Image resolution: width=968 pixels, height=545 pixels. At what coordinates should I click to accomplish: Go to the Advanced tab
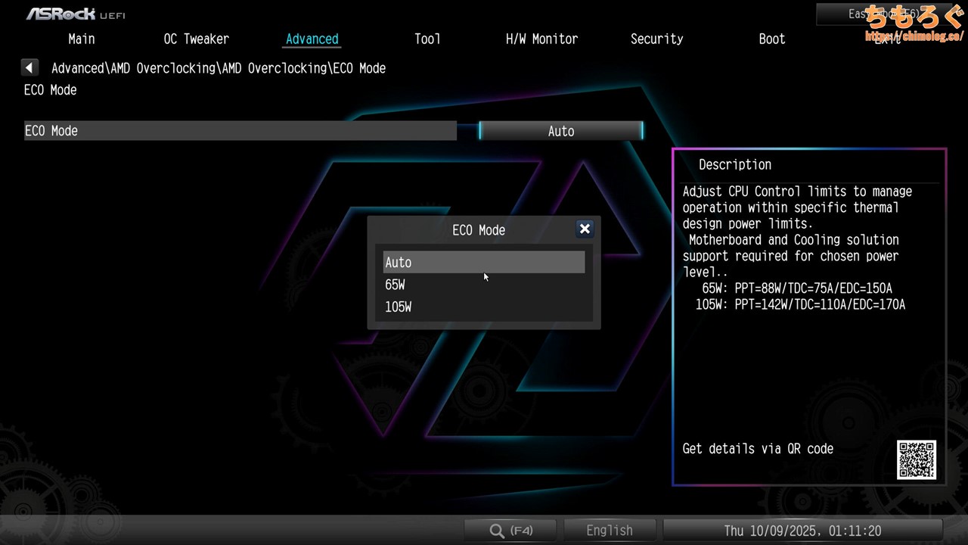[312, 39]
